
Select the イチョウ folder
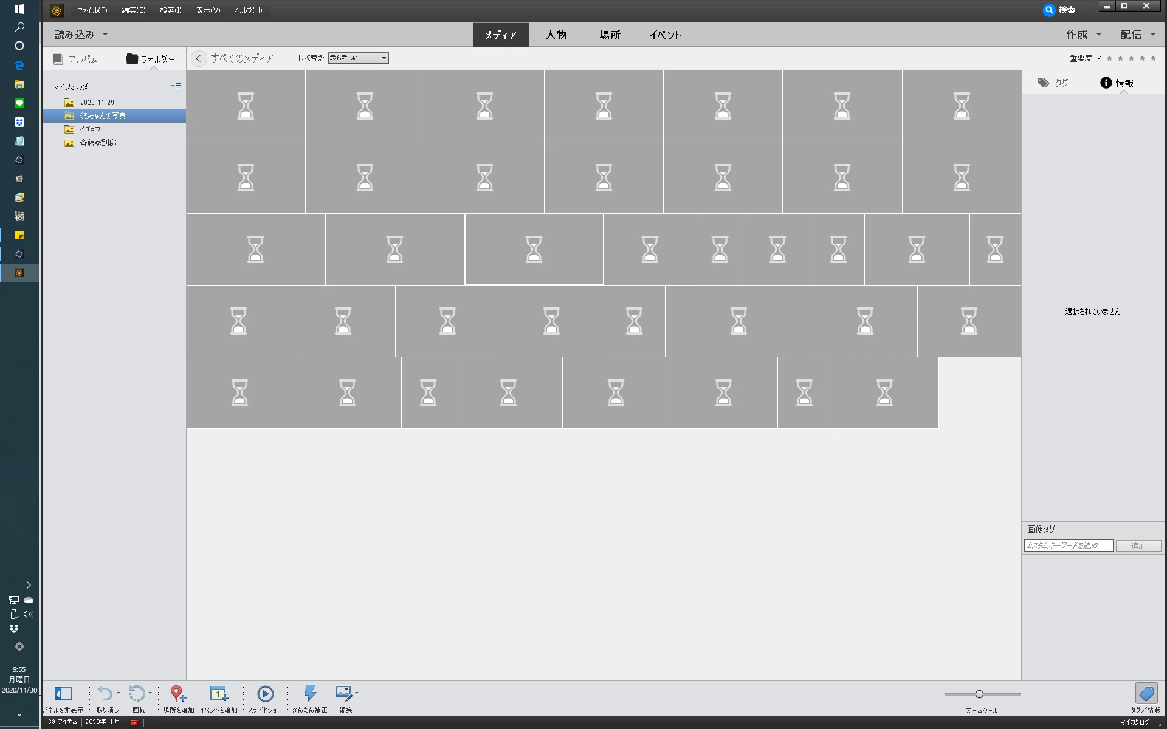(x=90, y=129)
